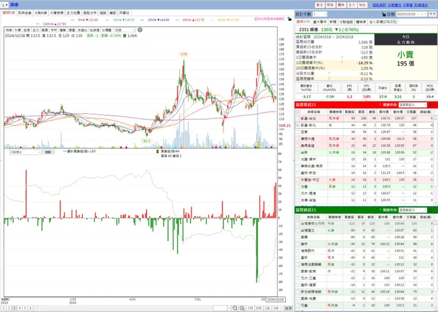Screen dimensions: 438x312
Task: Set chart range to 1年
Action: [268, 308]
